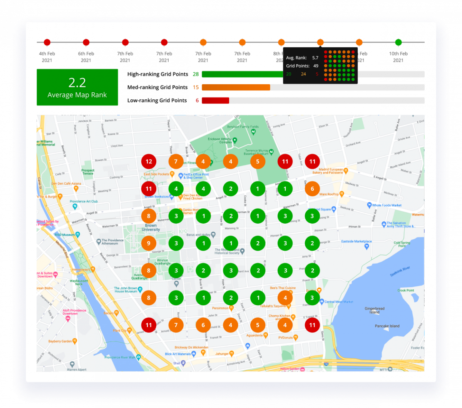Select the 6th Feb 2021 timeline marker

86,42
